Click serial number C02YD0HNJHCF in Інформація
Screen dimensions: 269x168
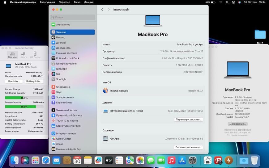click(193, 72)
